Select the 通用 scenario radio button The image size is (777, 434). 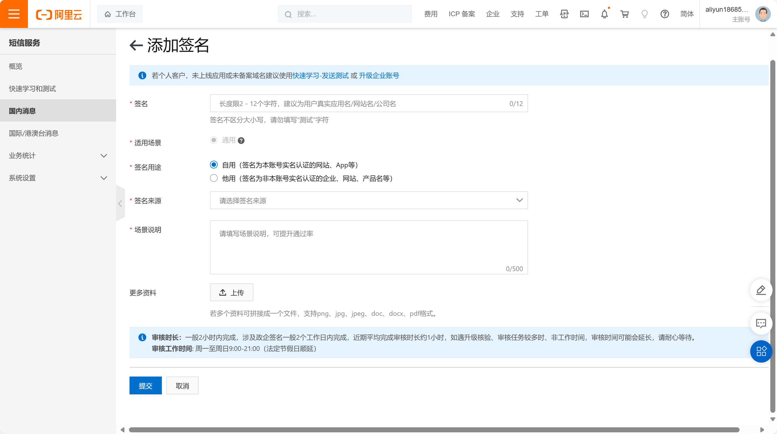pyautogui.click(x=214, y=140)
